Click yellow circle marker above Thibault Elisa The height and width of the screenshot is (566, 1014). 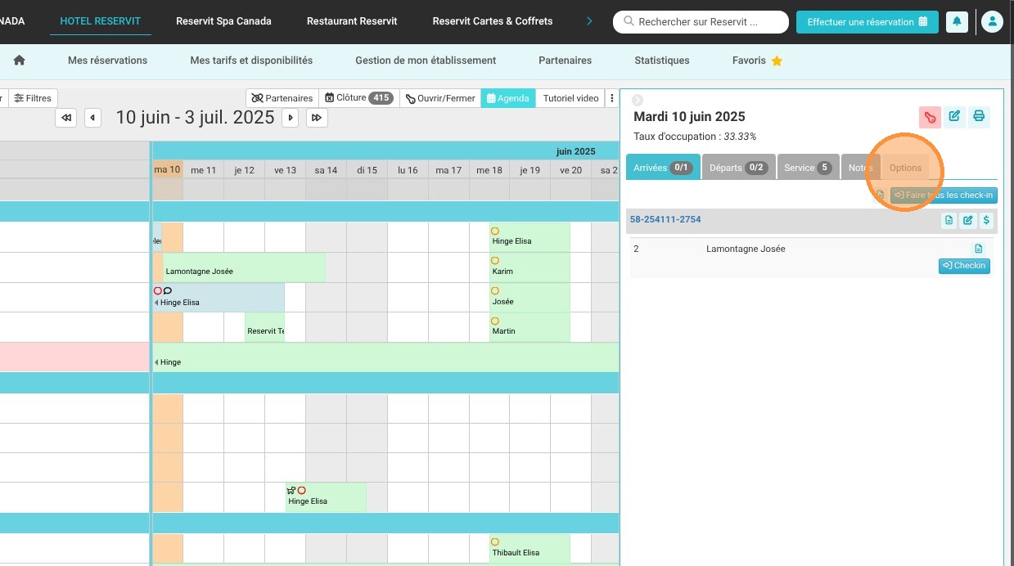pos(495,542)
